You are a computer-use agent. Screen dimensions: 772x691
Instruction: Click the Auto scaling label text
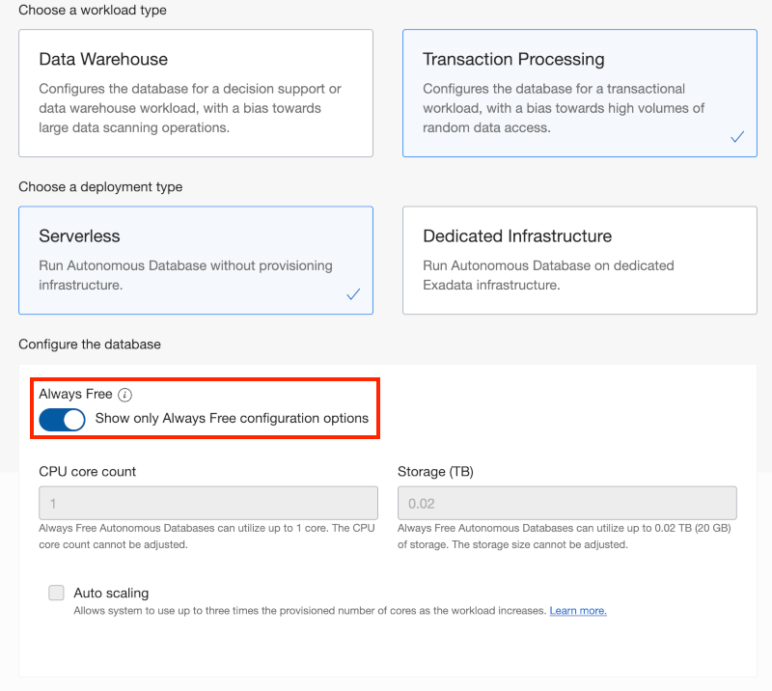[111, 593]
